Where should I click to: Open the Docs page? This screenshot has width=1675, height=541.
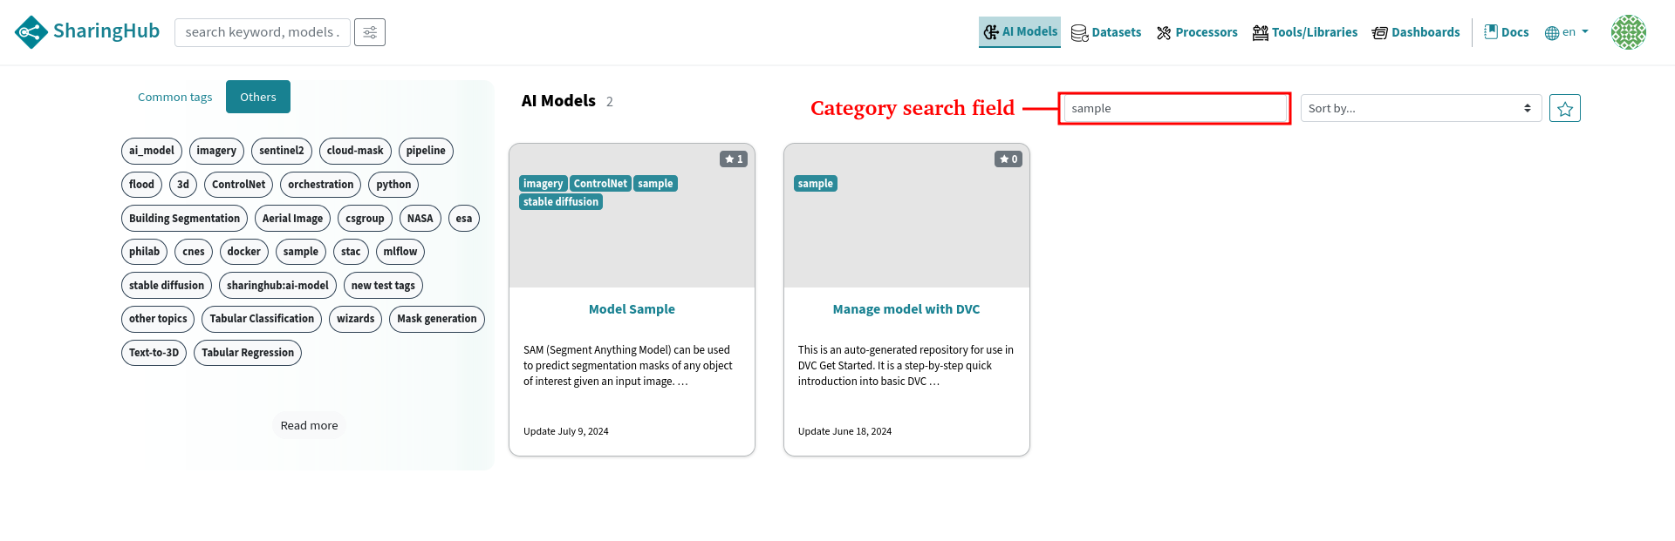click(x=1507, y=32)
